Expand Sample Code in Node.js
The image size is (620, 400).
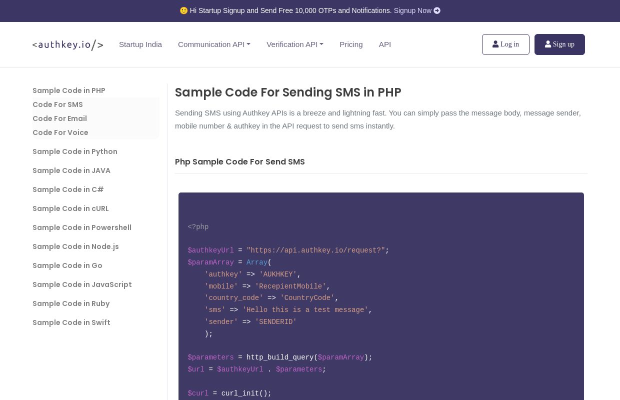[x=75, y=246]
